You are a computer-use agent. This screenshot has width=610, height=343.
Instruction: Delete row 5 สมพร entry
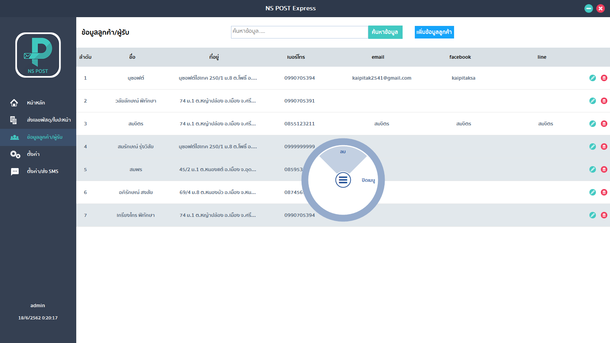604,169
